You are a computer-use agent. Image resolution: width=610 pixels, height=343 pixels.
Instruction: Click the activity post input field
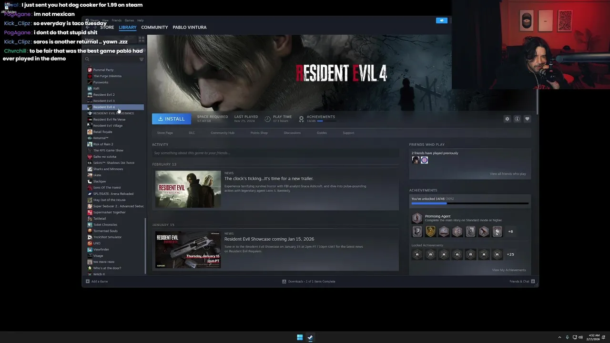pos(275,153)
